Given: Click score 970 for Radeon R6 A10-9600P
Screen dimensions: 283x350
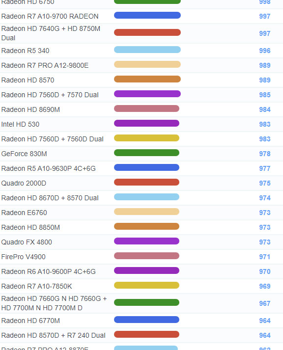Looking at the screenshot, I should coord(265,271).
